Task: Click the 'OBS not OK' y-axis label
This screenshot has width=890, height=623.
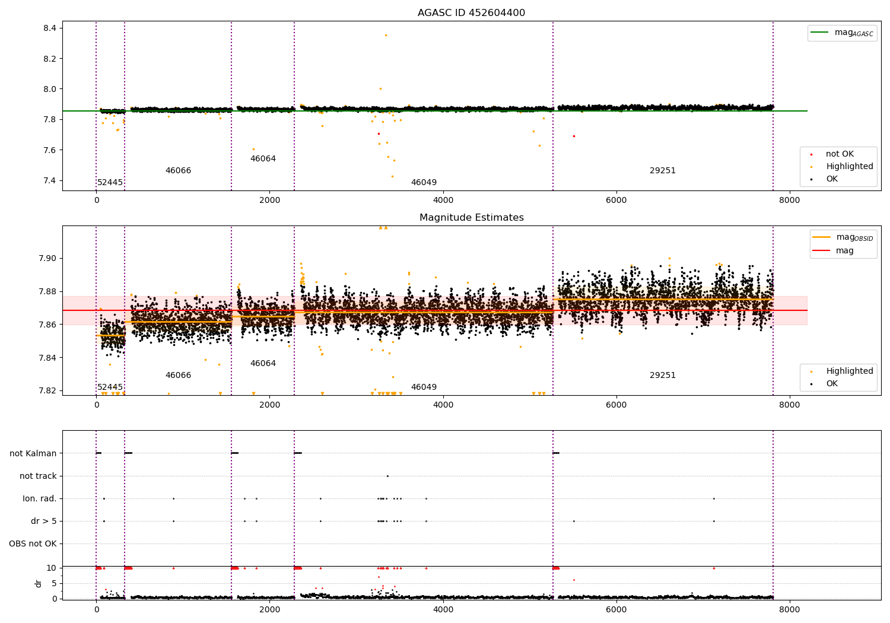Action: (33, 544)
